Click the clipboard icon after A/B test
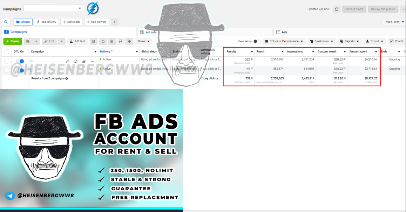This screenshot has width=406, height=212. pyautogui.click(x=94, y=41)
